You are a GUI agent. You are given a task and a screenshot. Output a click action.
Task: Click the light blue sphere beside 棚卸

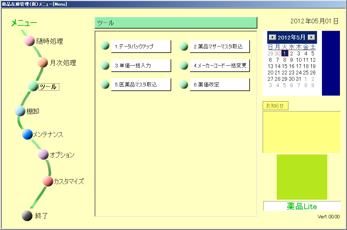pyautogui.click(x=20, y=111)
